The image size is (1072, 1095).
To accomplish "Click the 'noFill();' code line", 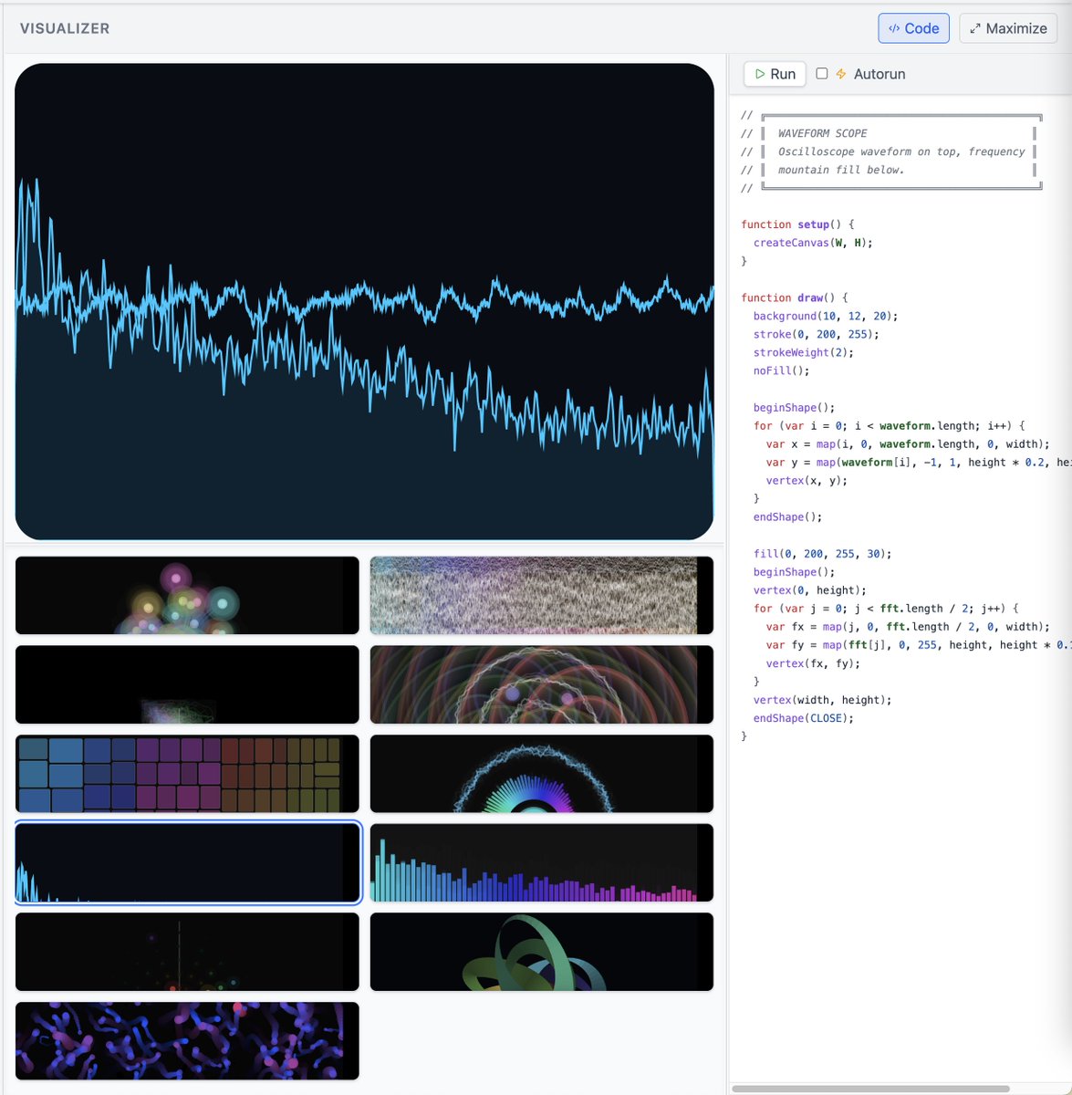I will [x=782, y=370].
